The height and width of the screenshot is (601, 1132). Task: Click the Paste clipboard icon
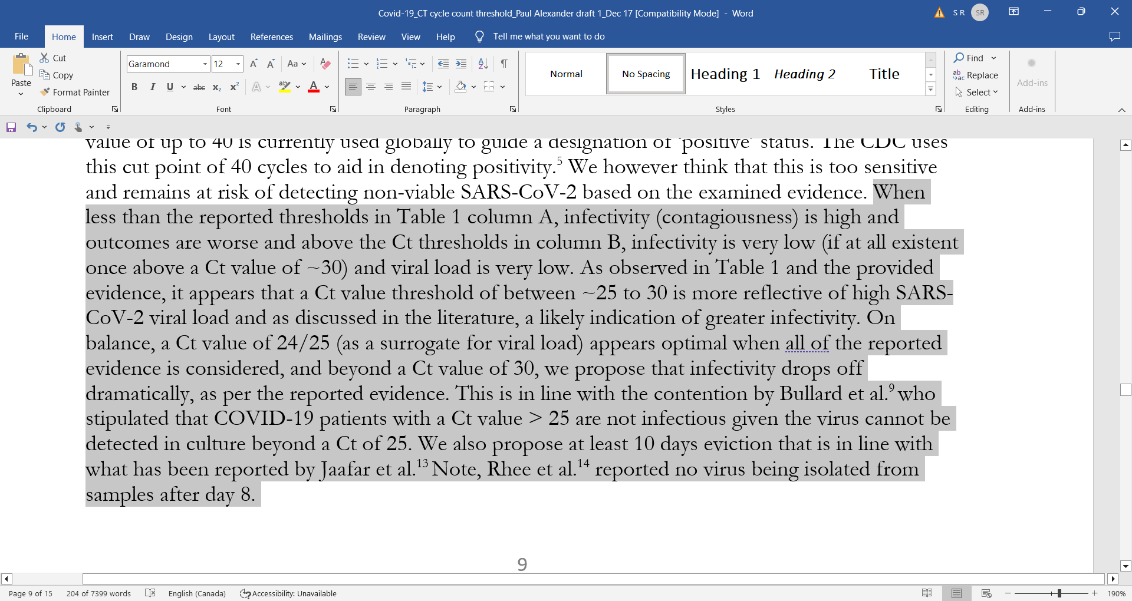tap(21, 65)
